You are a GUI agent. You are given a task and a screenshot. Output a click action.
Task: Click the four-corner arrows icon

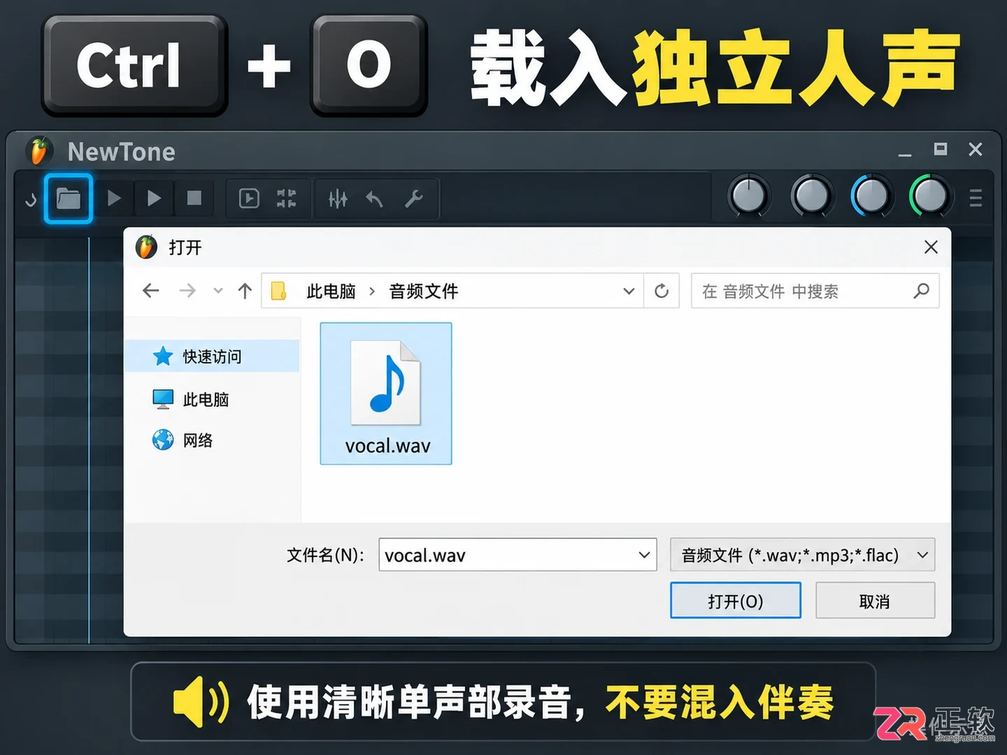287,199
